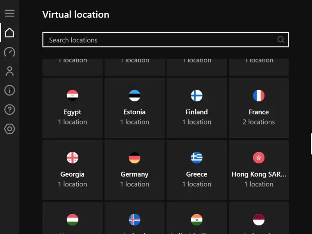Screen dimensions: 312x234
Task: Go to the Home icon in the sidebar
Action: click(9, 32)
